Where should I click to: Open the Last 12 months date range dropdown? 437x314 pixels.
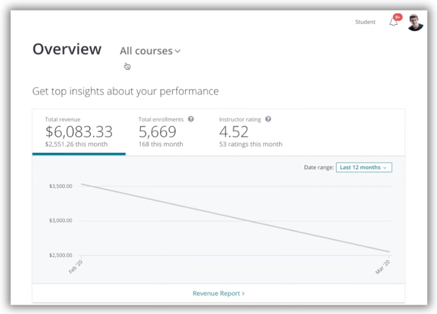click(x=364, y=167)
